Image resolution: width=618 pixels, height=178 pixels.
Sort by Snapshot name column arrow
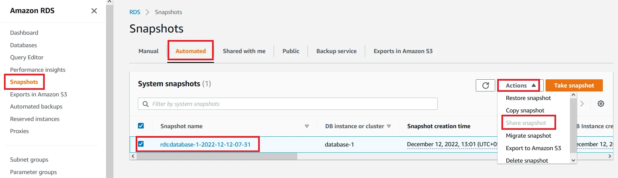click(307, 126)
